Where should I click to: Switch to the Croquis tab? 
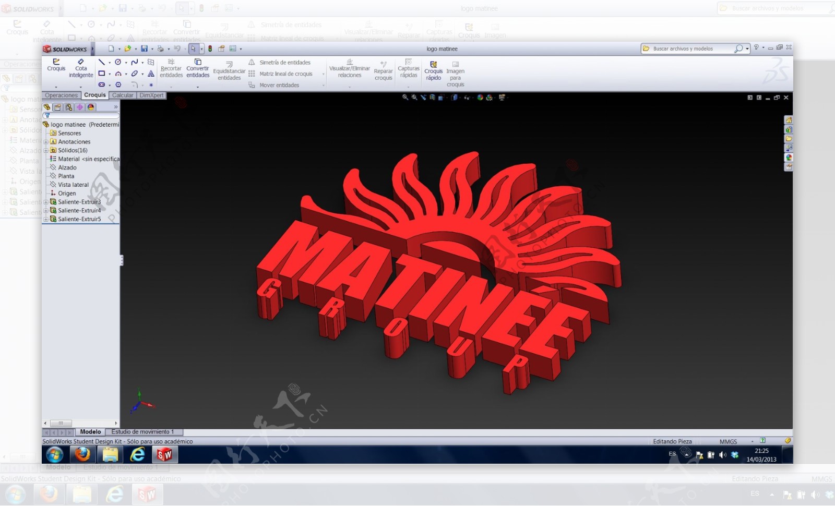[x=95, y=95]
